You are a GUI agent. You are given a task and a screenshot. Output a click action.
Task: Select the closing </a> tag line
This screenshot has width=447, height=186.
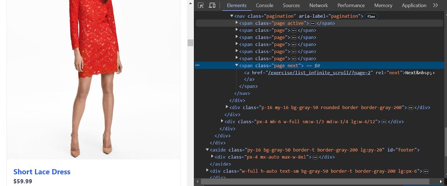(249, 79)
